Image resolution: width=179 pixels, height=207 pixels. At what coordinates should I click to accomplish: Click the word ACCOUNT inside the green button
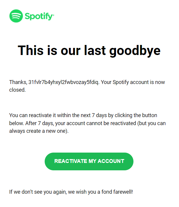point(111,161)
